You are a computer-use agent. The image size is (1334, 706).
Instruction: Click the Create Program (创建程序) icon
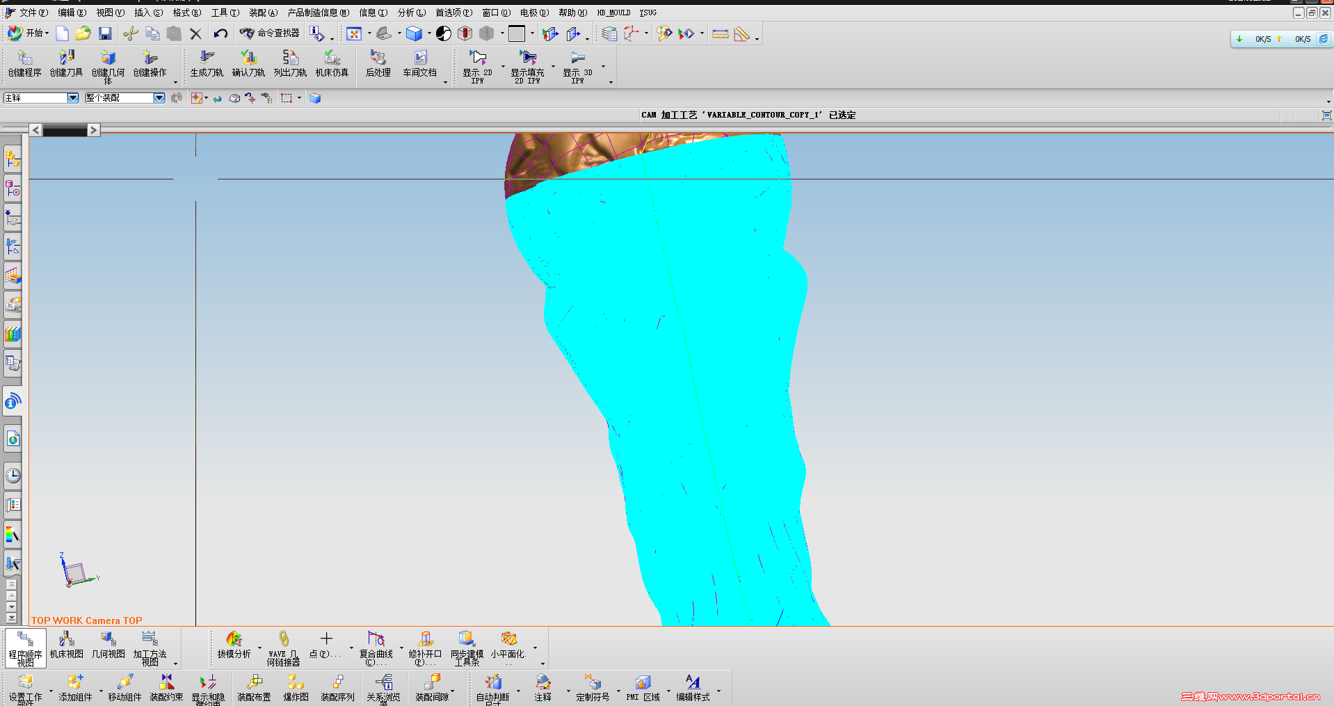(25, 63)
